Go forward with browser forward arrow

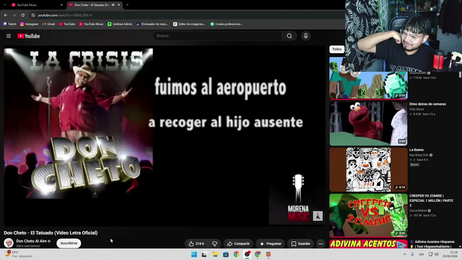[x=14, y=15]
